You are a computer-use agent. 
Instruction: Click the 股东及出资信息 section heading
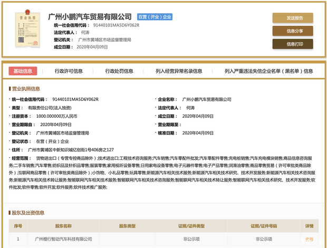28,213
